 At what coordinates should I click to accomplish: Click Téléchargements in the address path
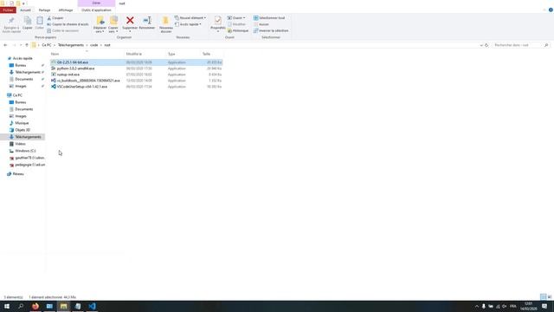pos(71,45)
